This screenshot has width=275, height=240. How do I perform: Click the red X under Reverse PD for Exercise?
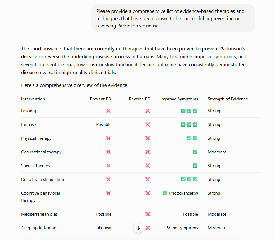click(147, 124)
